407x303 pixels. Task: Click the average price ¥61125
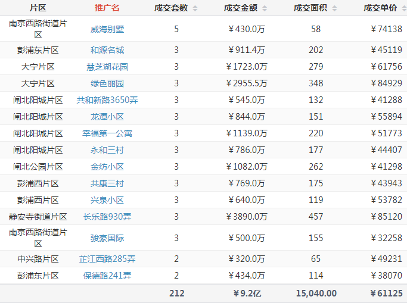click(x=387, y=293)
